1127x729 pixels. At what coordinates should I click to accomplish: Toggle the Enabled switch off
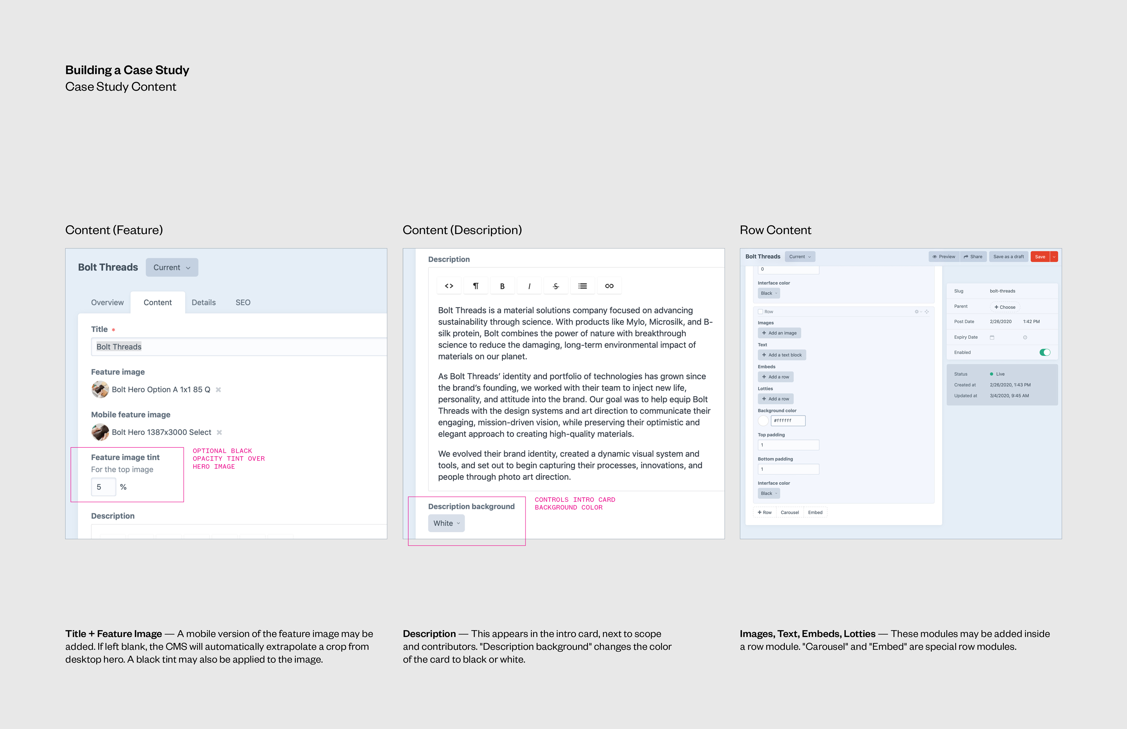point(1045,352)
